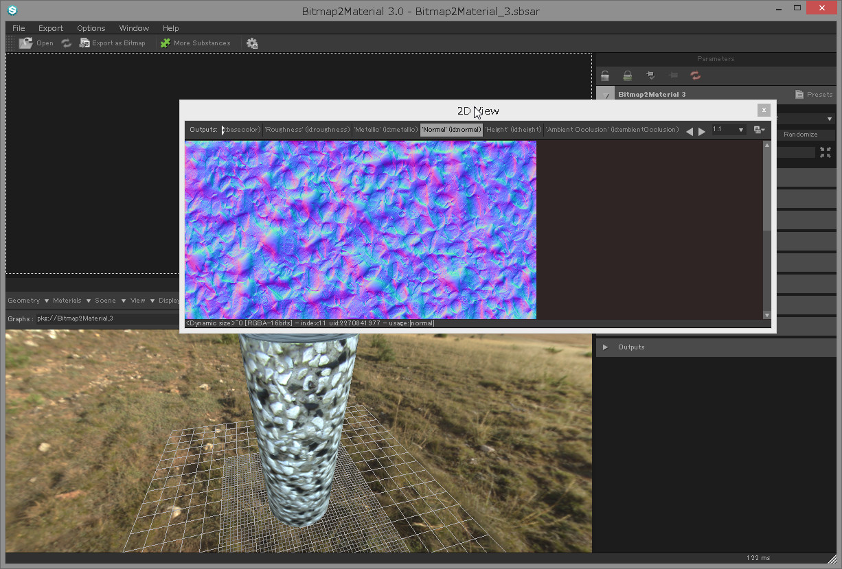Image resolution: width=842 pixels, height=569 pixels.
Task: Click the normal map image preview
Action: [361, 230]
